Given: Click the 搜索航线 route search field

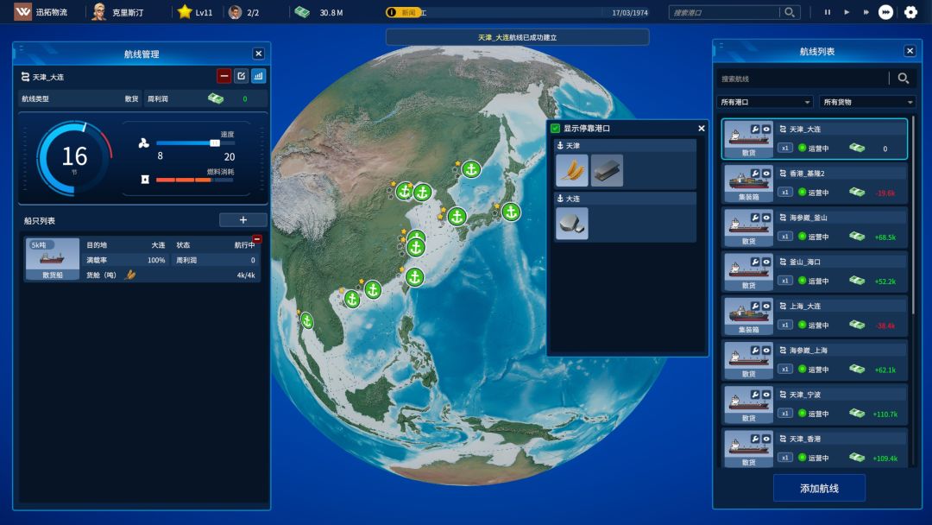Looking at the screenshot, I should tap(803, 79).
